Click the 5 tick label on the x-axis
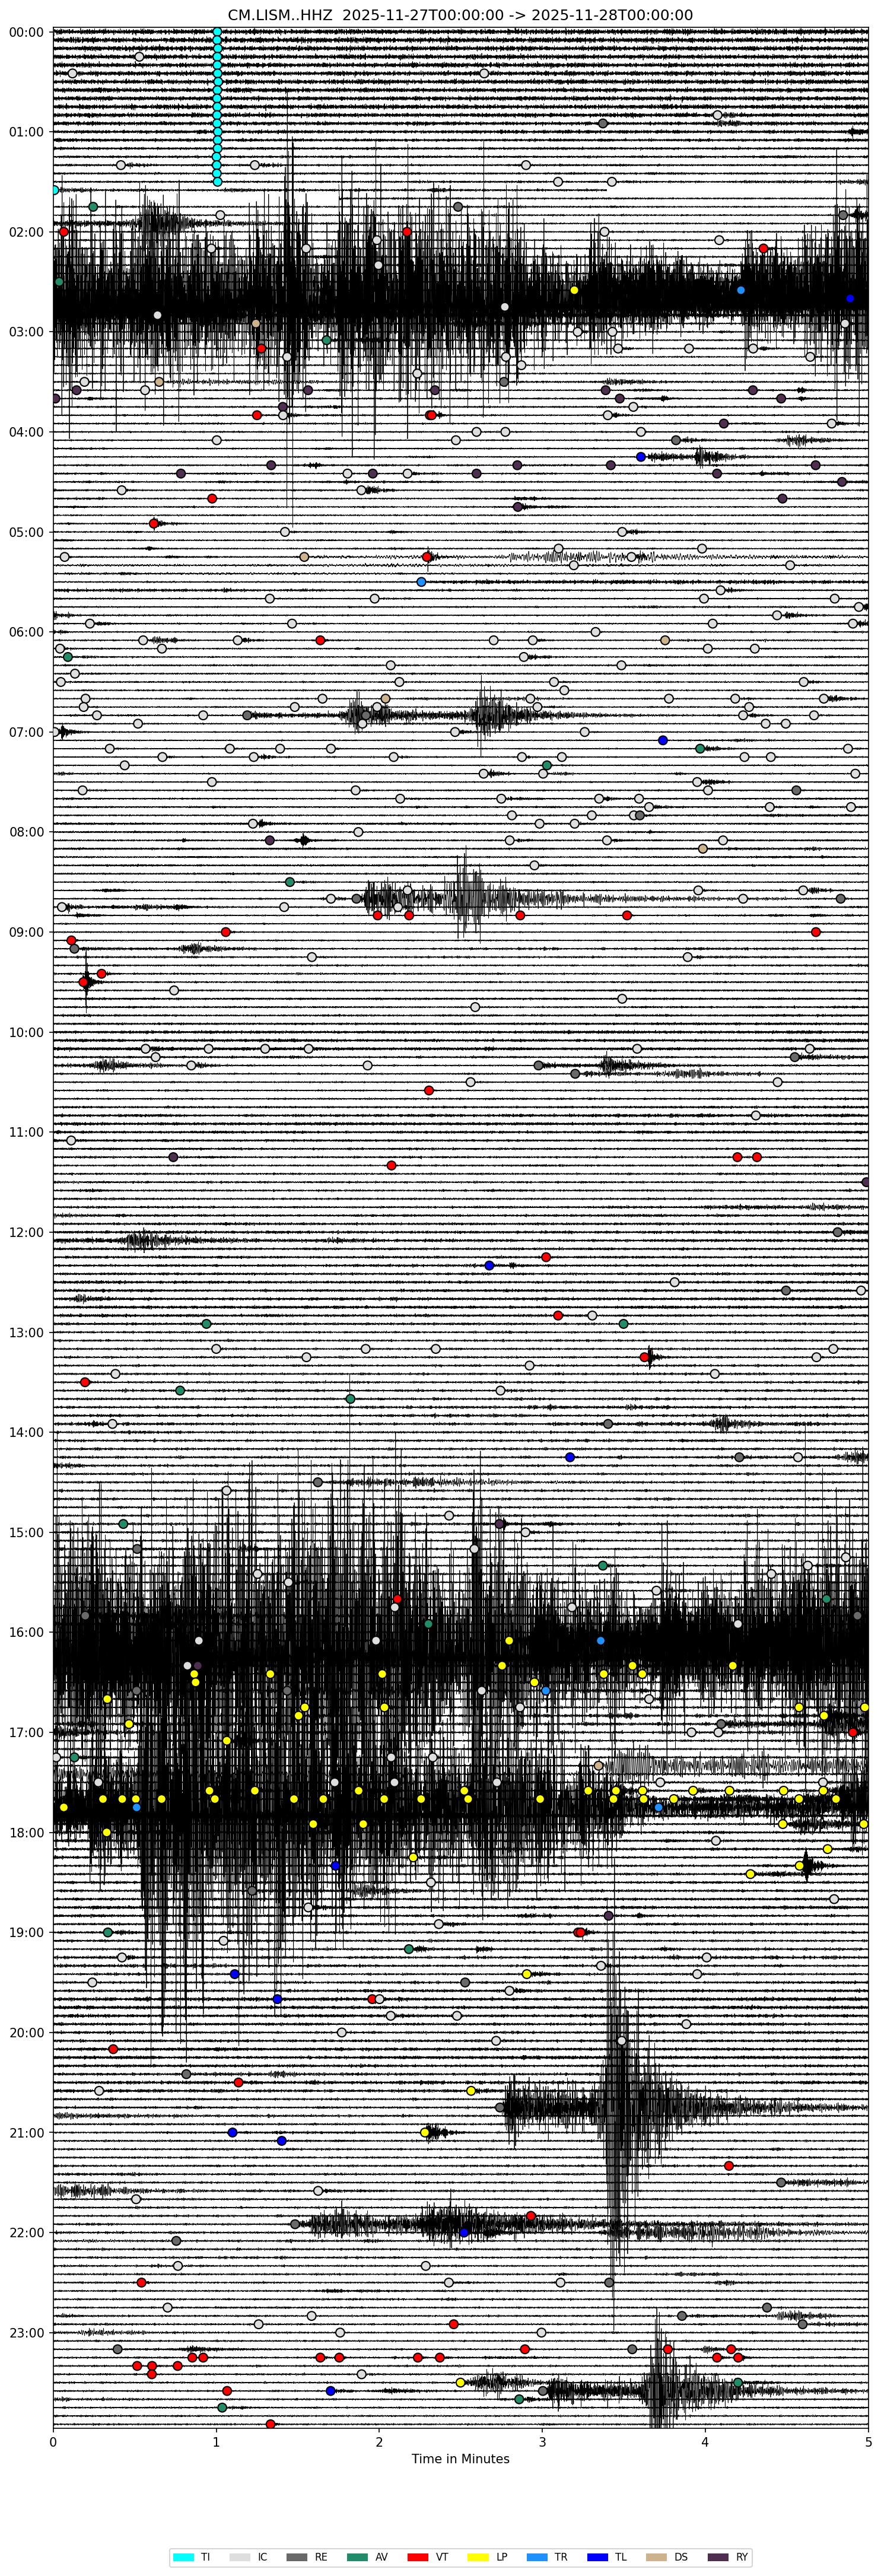 867,2441
